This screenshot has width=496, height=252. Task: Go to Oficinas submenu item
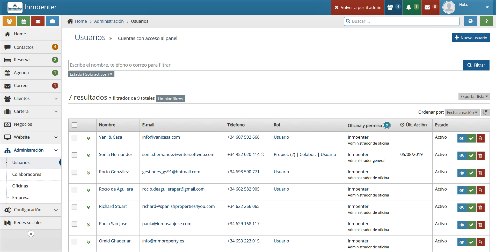[20, 186]
